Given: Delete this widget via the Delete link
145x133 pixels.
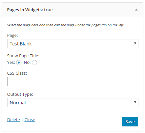Looking at the screenshot, I should pos(13,120).
